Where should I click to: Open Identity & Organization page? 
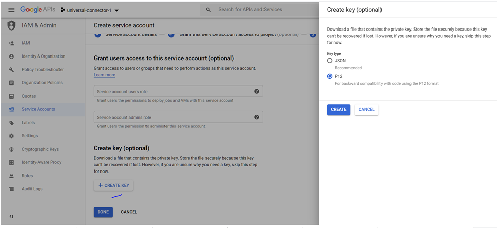click(x=44, y=56)
